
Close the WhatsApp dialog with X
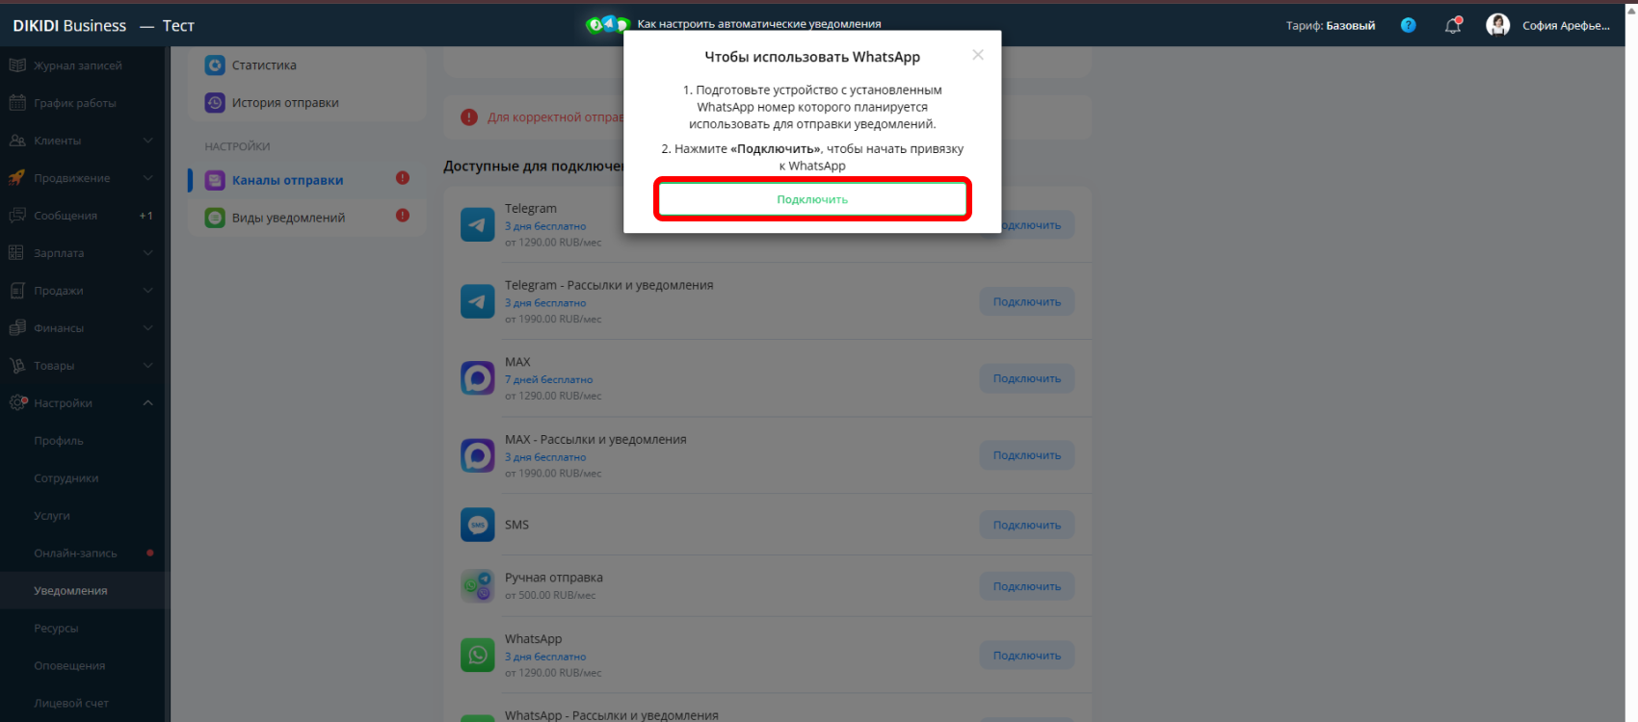pos(978,55)
